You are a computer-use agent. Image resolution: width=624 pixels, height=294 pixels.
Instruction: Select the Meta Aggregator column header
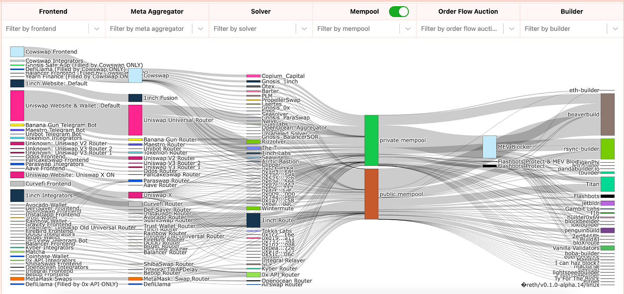pos(157,12)
